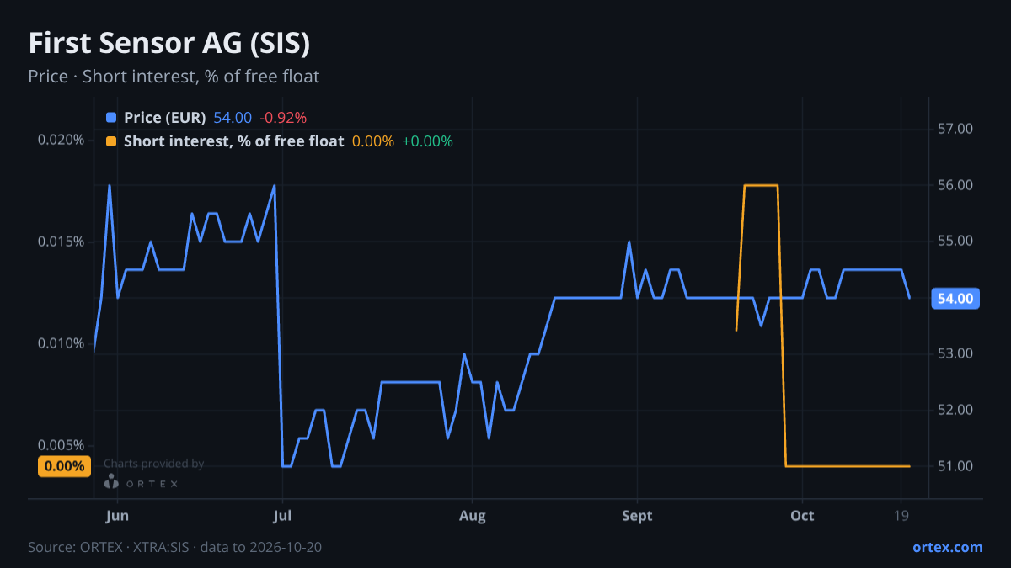
Task: Click the Jul x-axis label
Action: [282, 516]
